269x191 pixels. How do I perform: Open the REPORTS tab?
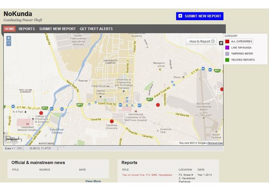point(27,29)
